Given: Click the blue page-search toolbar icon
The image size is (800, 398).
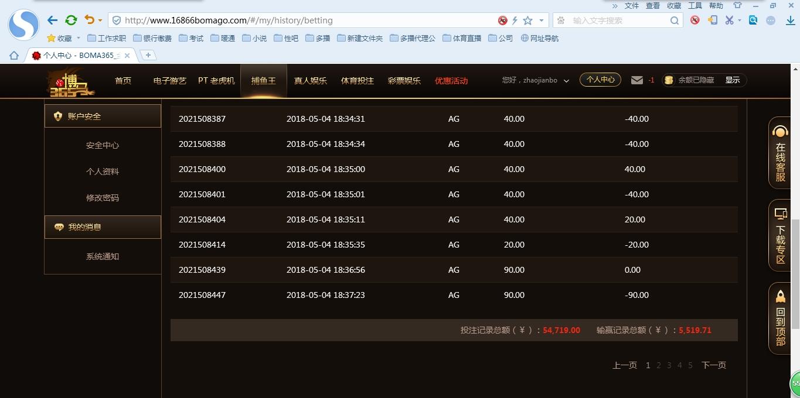Looking at the screenshot, I should pyautogui.click(x=753, y=20).
